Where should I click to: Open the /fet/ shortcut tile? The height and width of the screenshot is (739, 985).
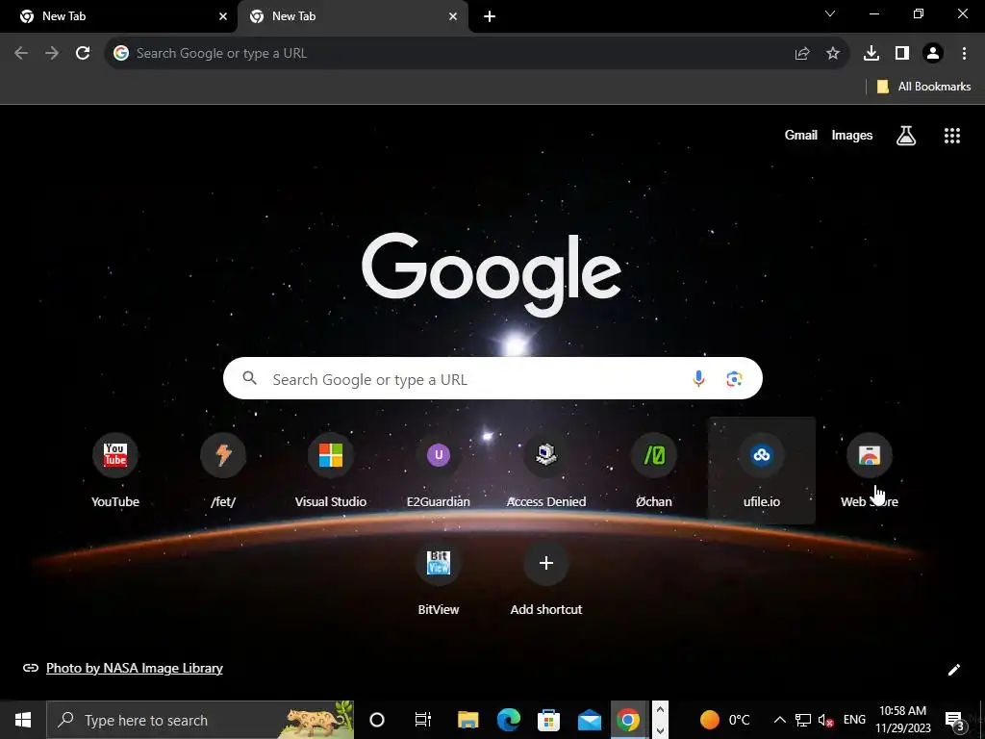tap(223, 470)
